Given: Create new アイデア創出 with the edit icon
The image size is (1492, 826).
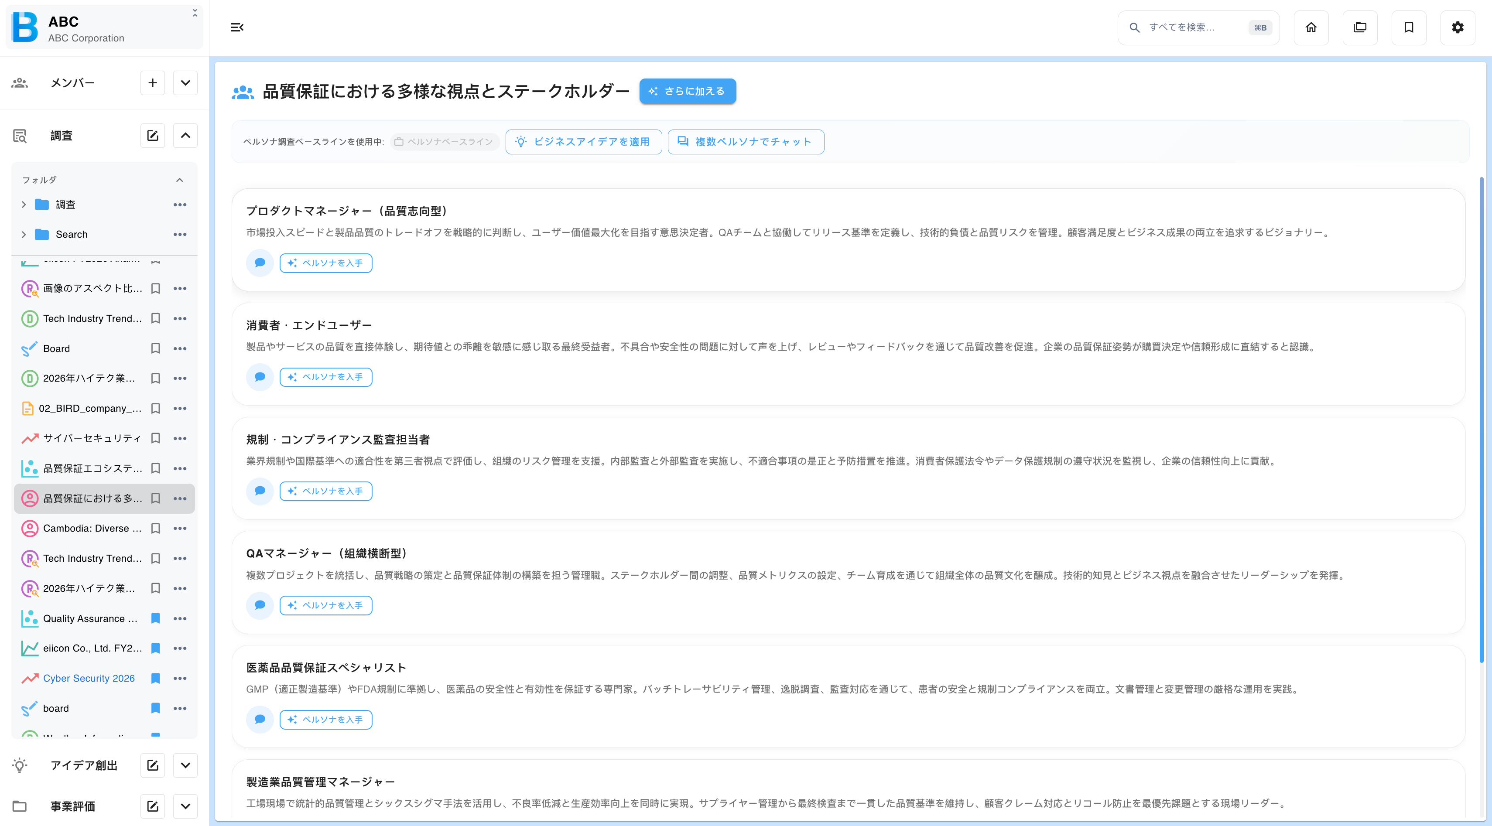Looking at the screenshot, I should (x=152, y=765).
